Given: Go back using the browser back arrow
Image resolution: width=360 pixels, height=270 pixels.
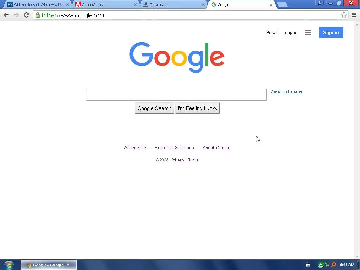Looking at the screenshot, I should (x=6, y=15).
